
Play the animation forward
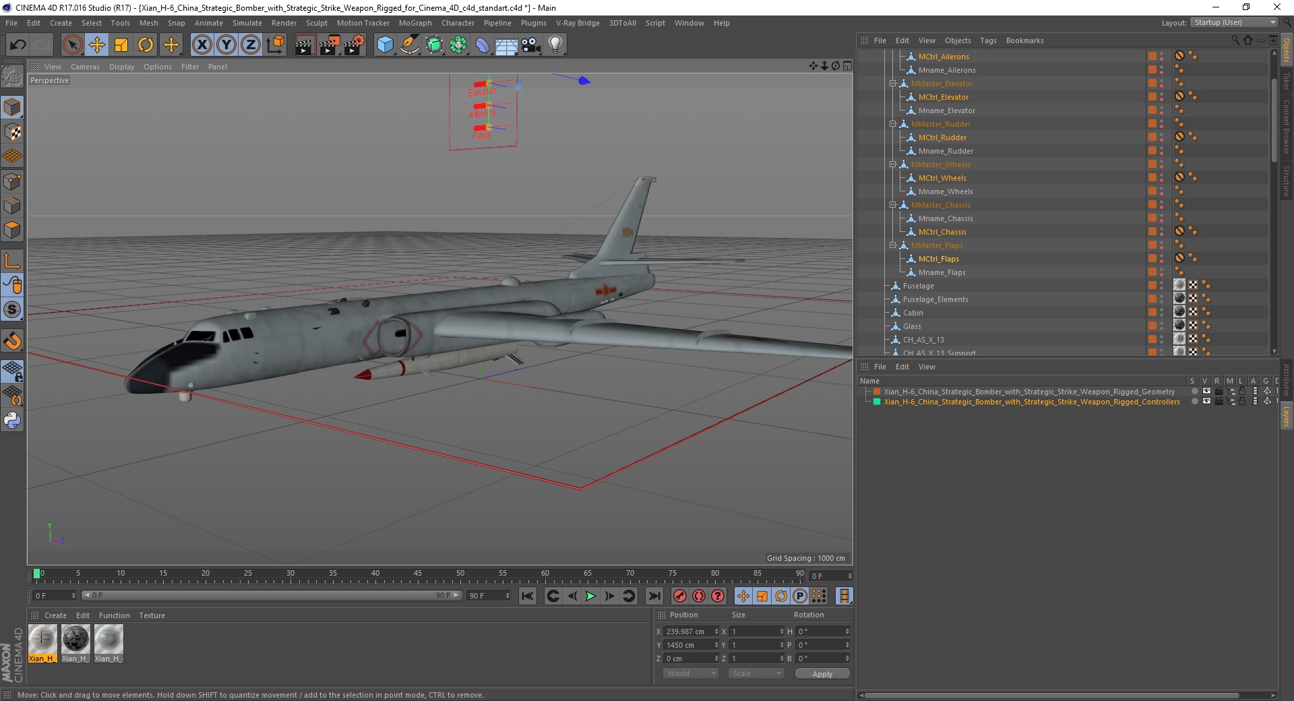point(590,596)
